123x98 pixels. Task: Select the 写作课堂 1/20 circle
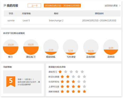coord(71,47)
